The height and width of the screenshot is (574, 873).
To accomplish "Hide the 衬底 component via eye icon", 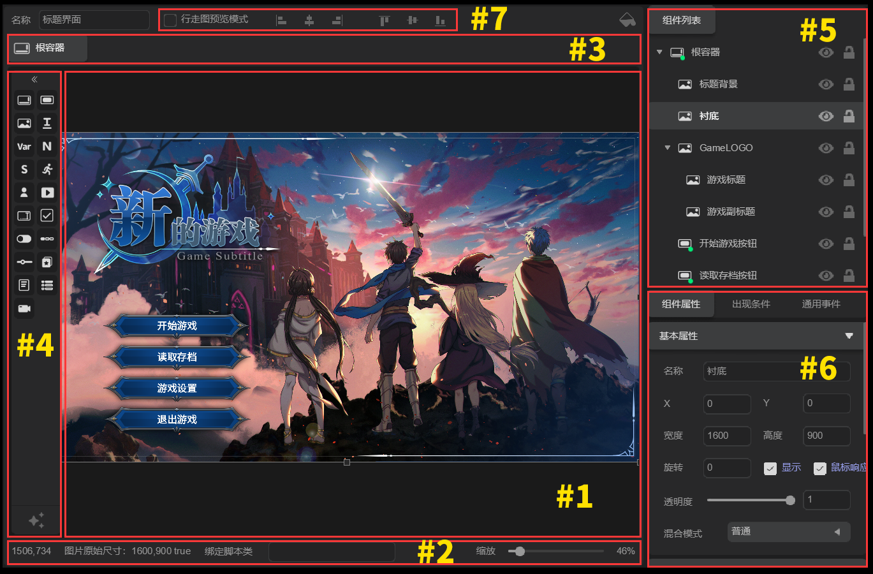I will tap(826, 116).
